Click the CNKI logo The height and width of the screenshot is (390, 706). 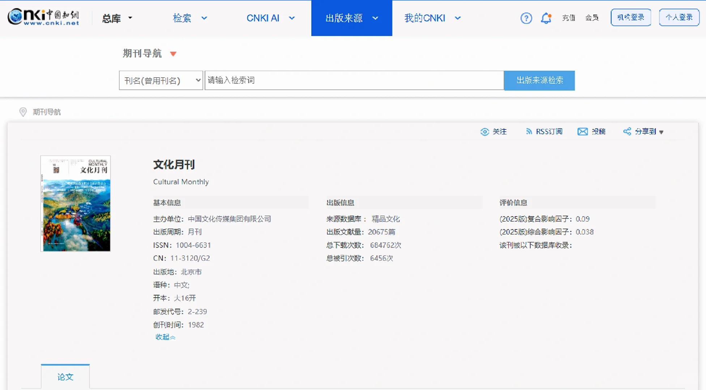43,17
